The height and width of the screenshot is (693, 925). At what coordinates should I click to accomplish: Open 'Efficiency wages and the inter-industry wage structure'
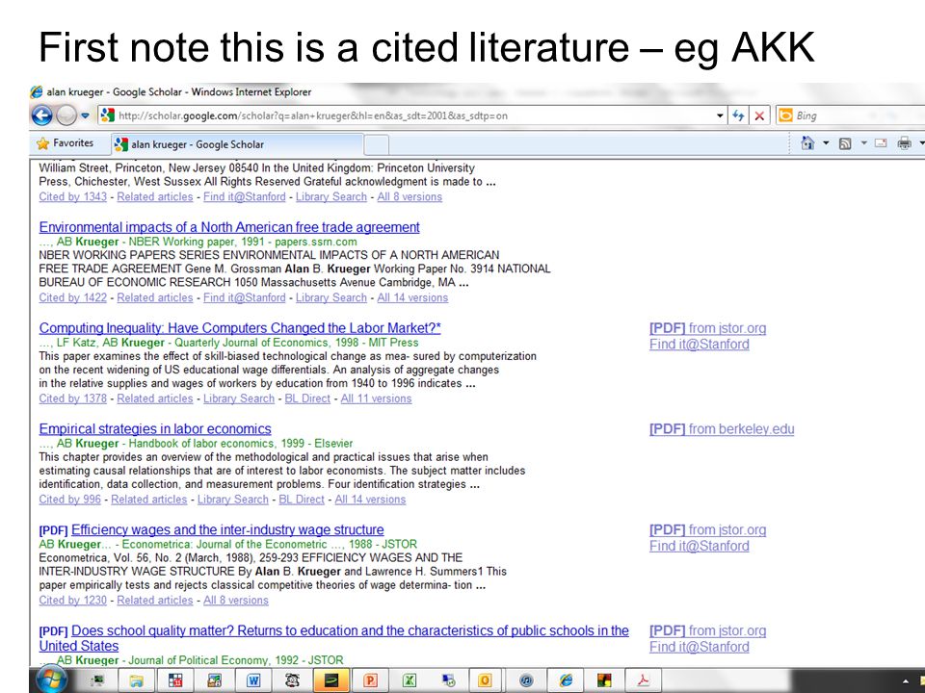227,529
